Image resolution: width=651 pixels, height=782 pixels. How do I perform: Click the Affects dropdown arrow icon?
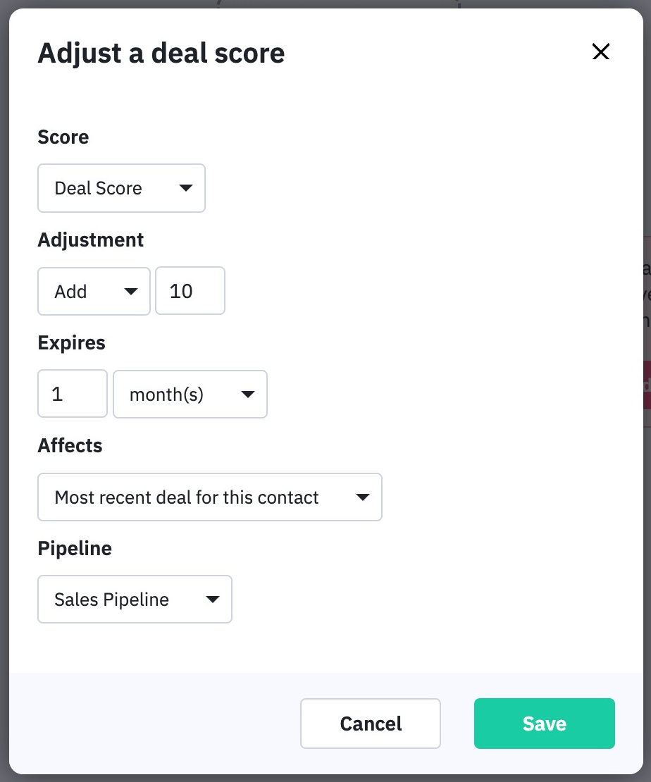tap(363, 497)
